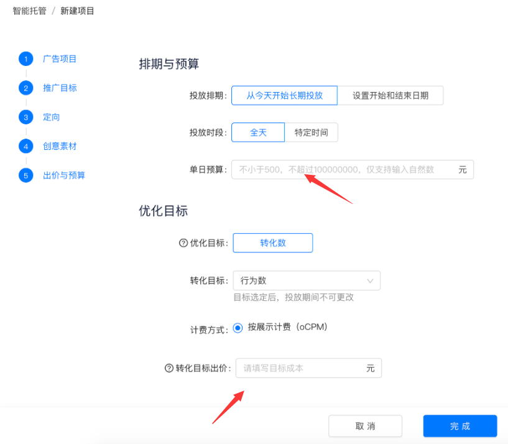Select 按展示计费 (oCPM) radio button
Screen dimensions: 508x444
pos(238,327)
